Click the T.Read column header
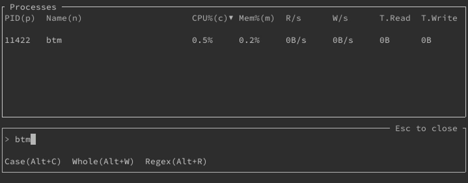This screenshot has height=183, width=468. [395, 18]
